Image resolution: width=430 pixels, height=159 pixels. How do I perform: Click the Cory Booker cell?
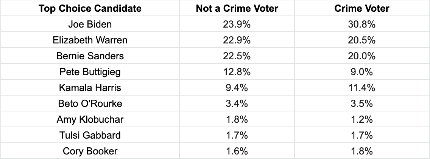(90, 151)
